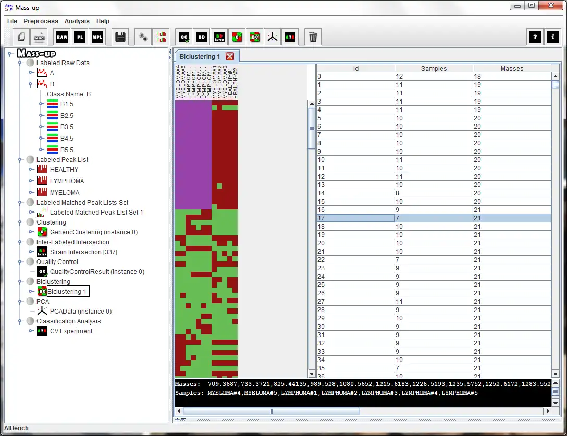Click the PL peak list icon

80,37
